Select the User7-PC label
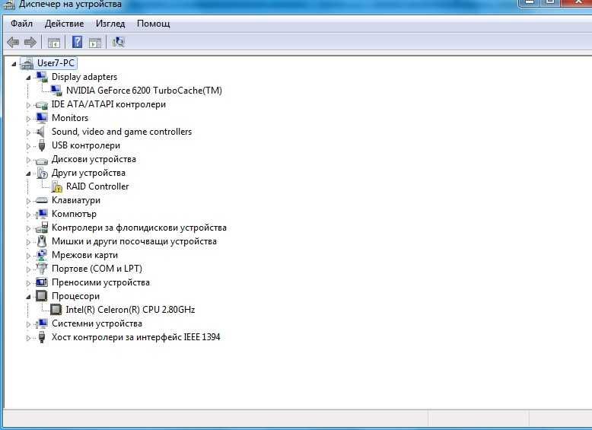 point(56,63)
